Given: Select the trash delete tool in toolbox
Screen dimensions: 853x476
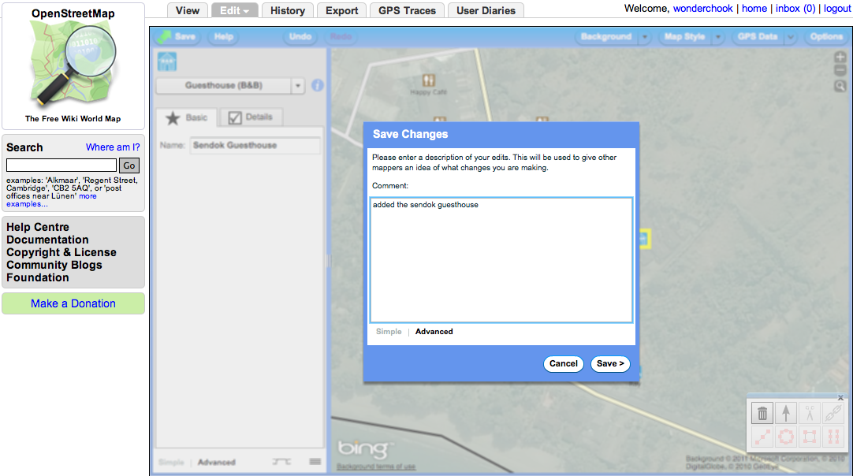Looking at the screenshot, I should (762, 414).
